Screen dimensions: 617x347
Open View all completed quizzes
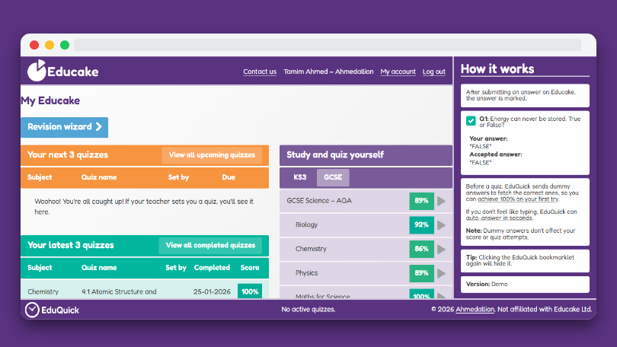(x=210, y=246)
